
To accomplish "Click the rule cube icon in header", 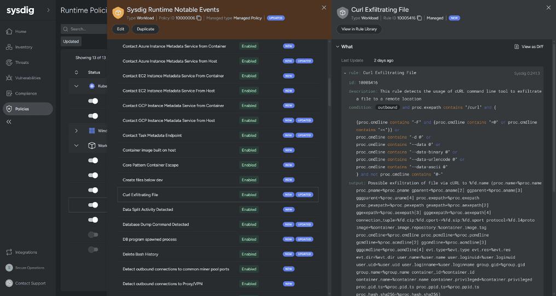I will pos(343,13).
